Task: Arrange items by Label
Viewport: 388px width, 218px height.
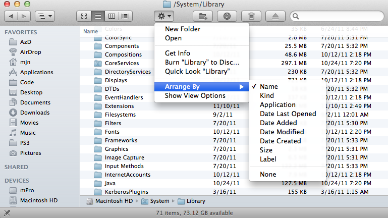Action: (x=288, y=159)
